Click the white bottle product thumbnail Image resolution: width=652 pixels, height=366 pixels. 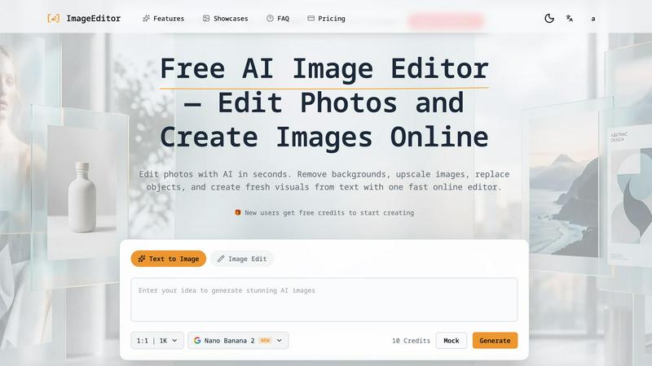[x=81, y=192]
